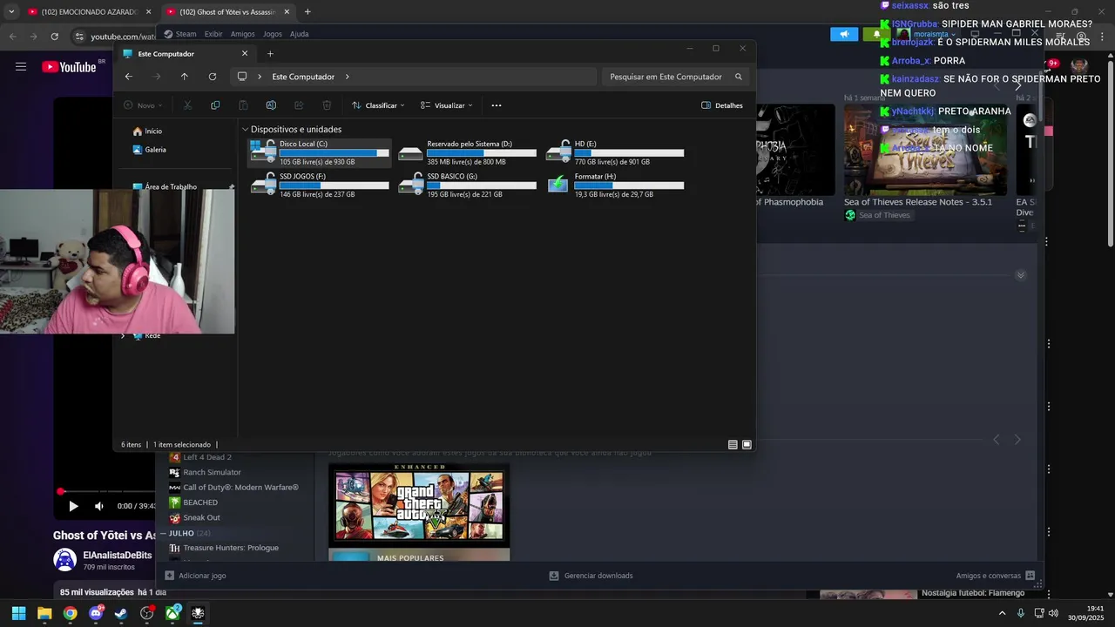The height and width of the screenshot is (627, 1115).
Task: Click the YouTube video progress bar
Action: [x=108, y=492]
